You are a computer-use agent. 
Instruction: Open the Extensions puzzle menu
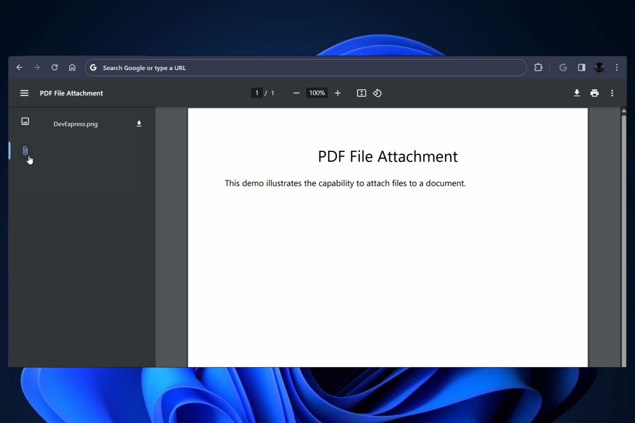tap(538, 67)
